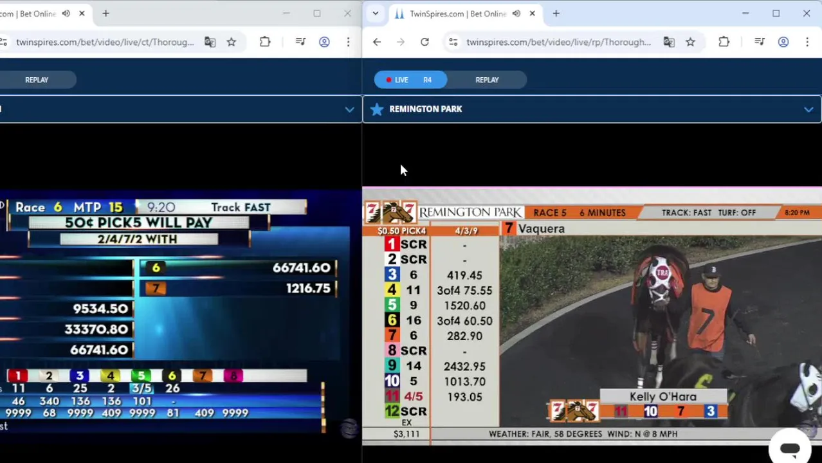Maximize the right browser window

pos(776,14)
